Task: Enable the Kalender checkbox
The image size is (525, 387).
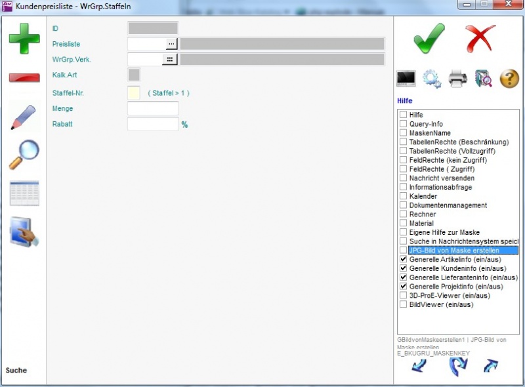Action: coord(404,196)
